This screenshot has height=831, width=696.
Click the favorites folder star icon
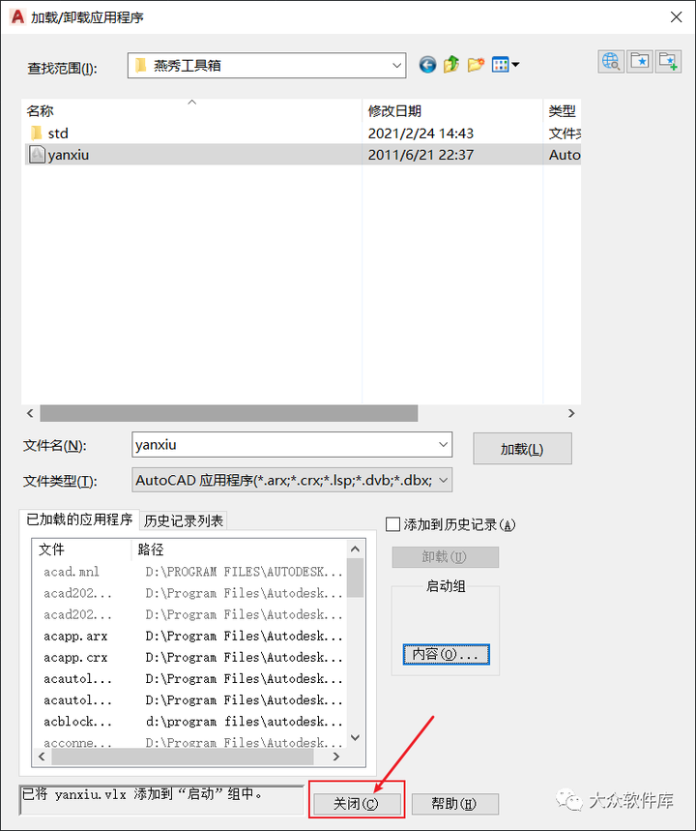click(640, 62)
